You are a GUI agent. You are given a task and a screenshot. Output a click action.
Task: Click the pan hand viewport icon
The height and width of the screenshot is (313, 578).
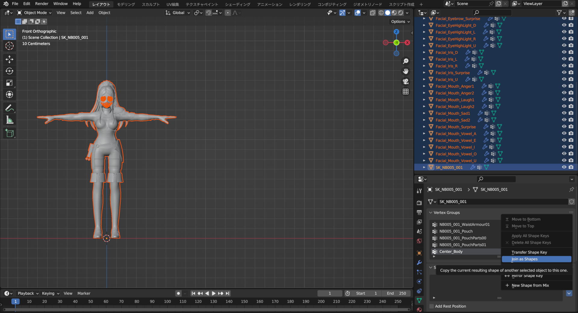click(406, 71)
